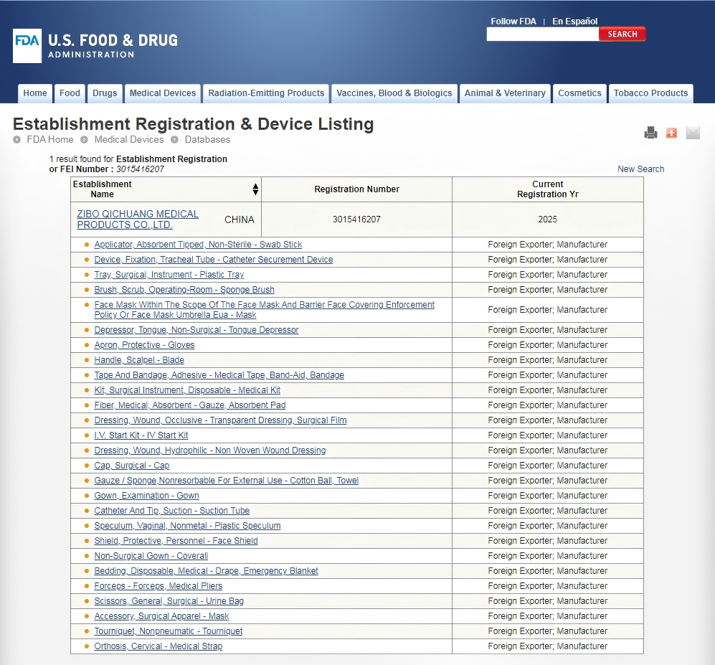Viewport: 715px width, 665px height.
Task: Click the print page icon
Action: coord(650,133)
